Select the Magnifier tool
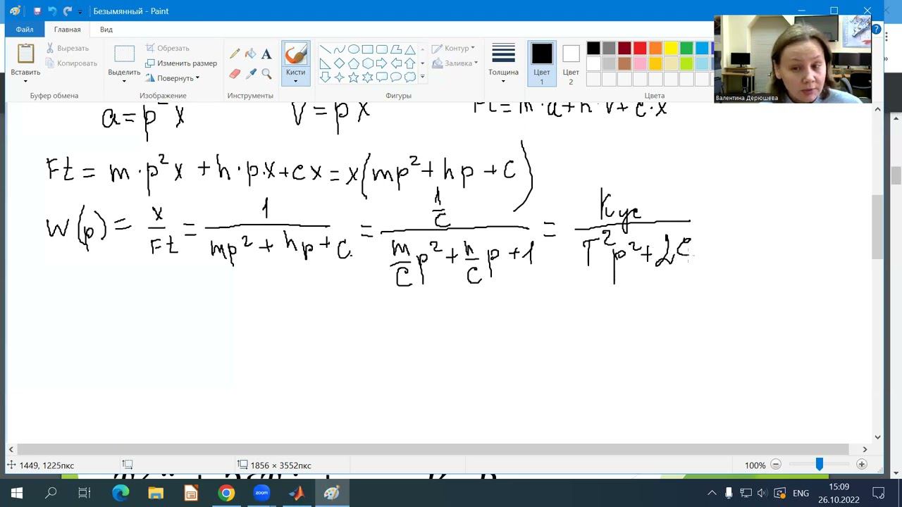This screenshot has height=507, width=902. [x=266, y=73]
